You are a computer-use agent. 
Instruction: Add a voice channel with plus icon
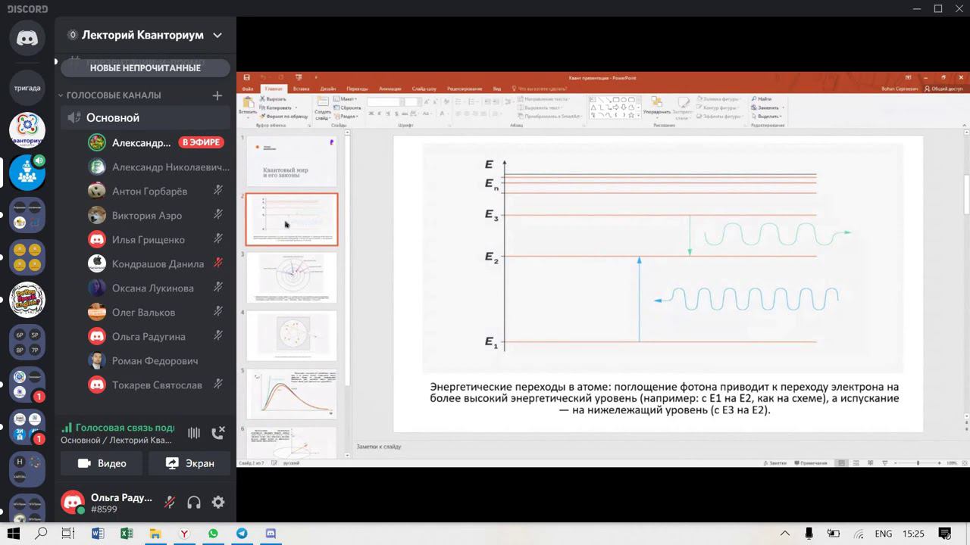[x=217, y=95]
